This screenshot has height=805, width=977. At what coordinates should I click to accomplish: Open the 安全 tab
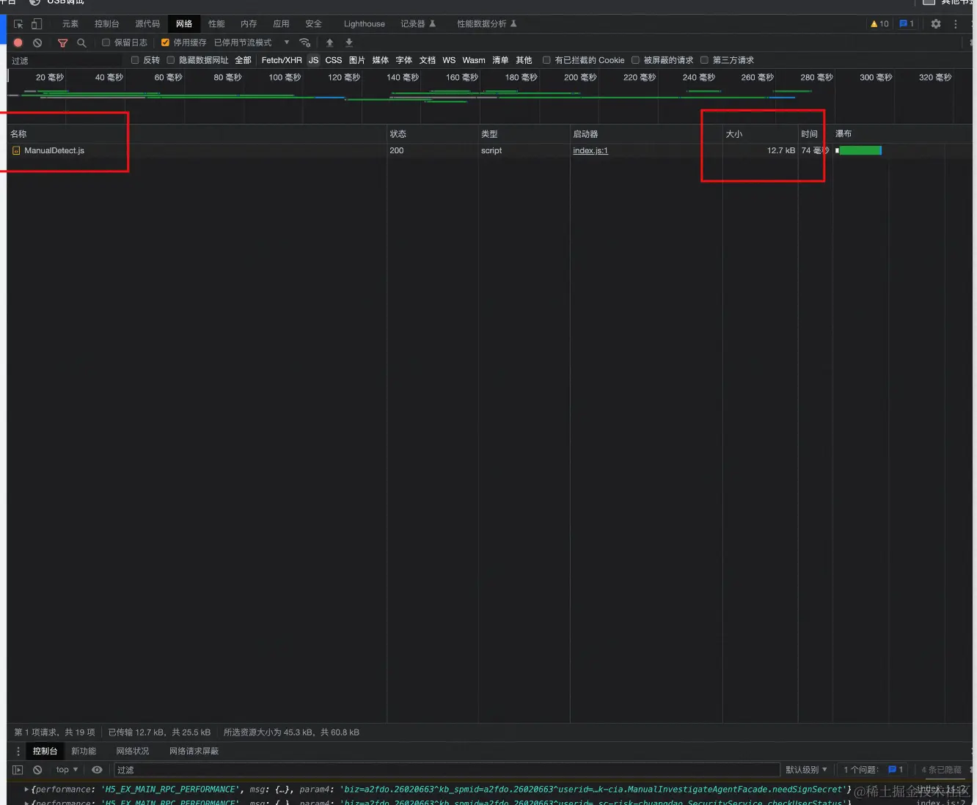coord(313,24)
